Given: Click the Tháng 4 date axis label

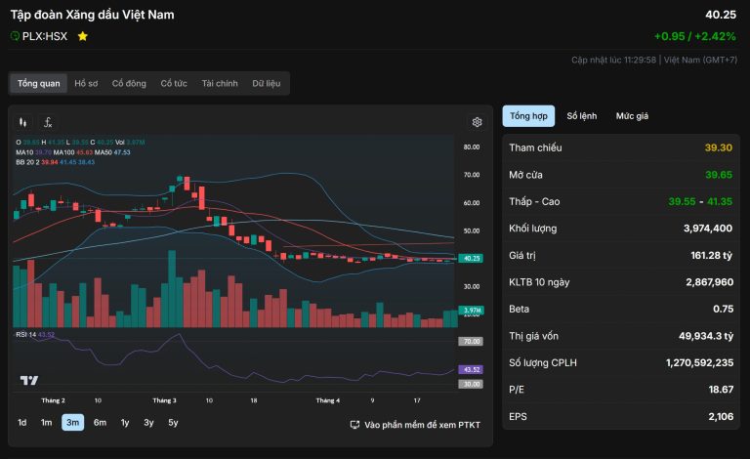Looking at the screenshot, I should 328,400.
